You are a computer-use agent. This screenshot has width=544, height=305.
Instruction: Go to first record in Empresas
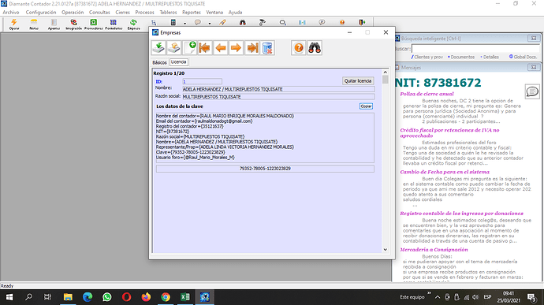pyautogui.click(x=205, y=48)
